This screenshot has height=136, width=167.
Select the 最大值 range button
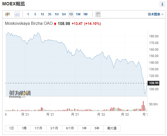point(112,128)
